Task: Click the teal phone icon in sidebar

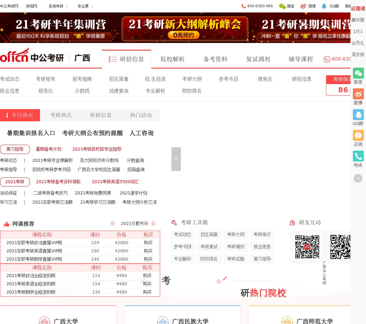Action: pos(358,156)
